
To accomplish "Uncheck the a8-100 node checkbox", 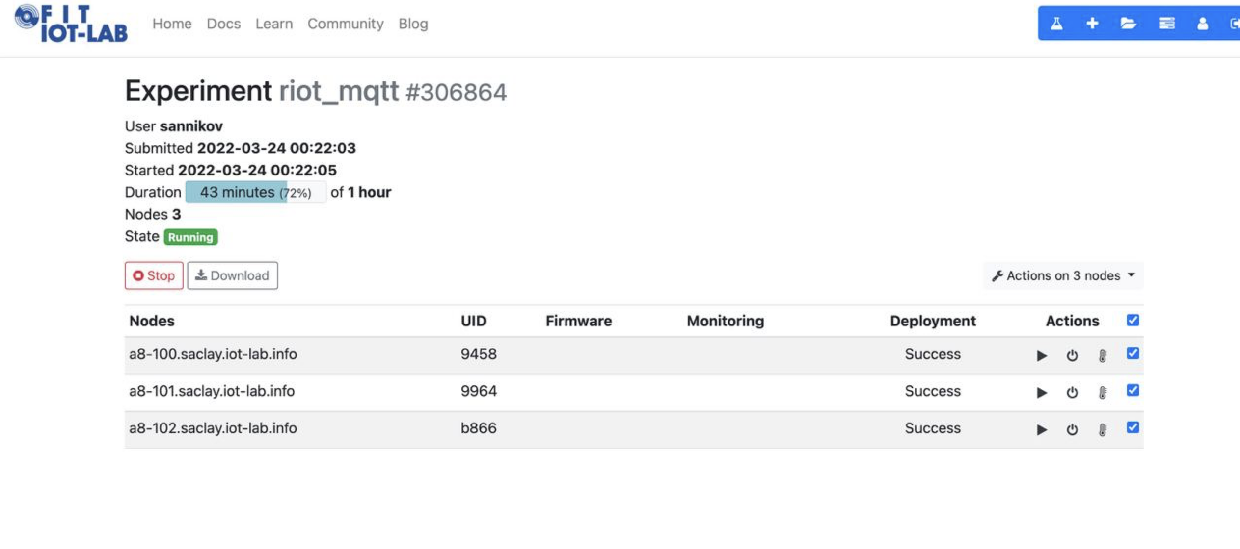I will [x=1132, y=353].
